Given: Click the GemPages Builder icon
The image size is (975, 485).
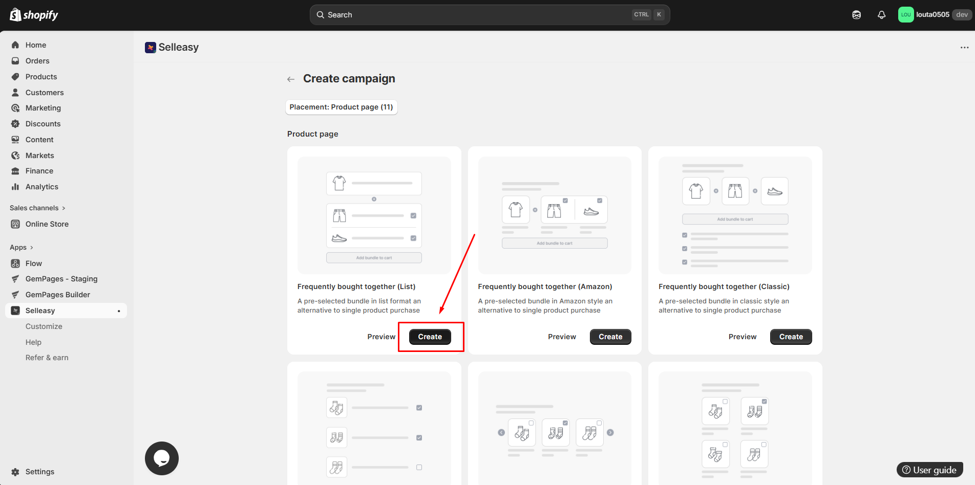Looking at the screenshot, I should point(15,295).
